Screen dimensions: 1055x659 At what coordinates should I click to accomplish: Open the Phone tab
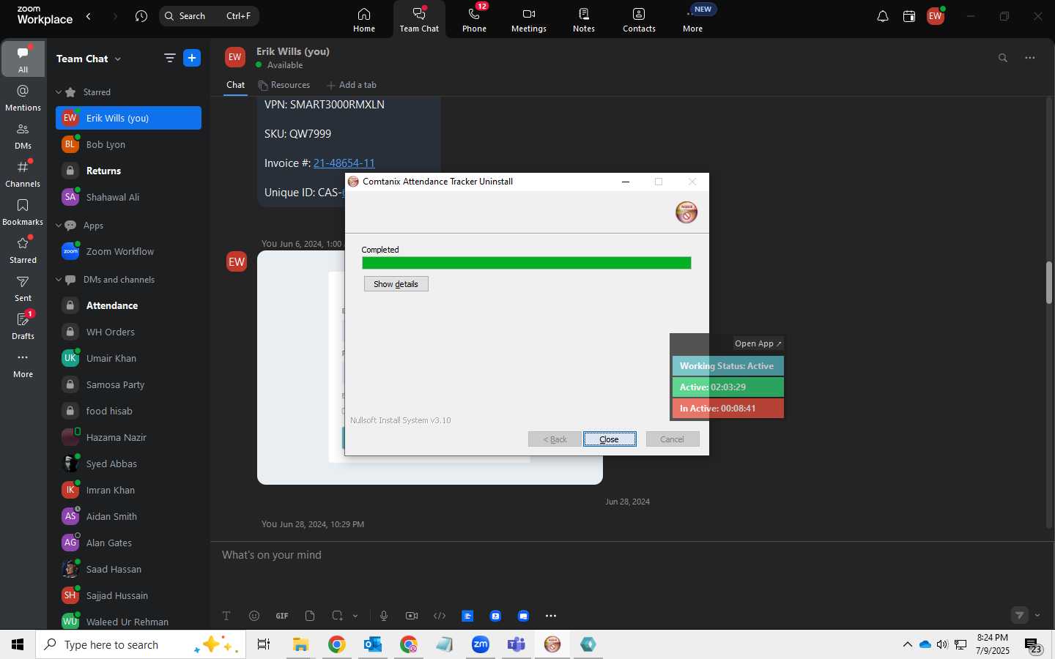click(x=474, y=20)
